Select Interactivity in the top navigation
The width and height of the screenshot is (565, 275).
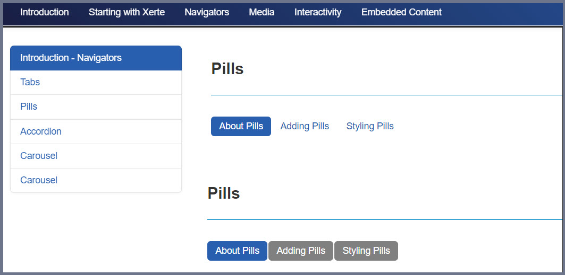pos(318,12)
